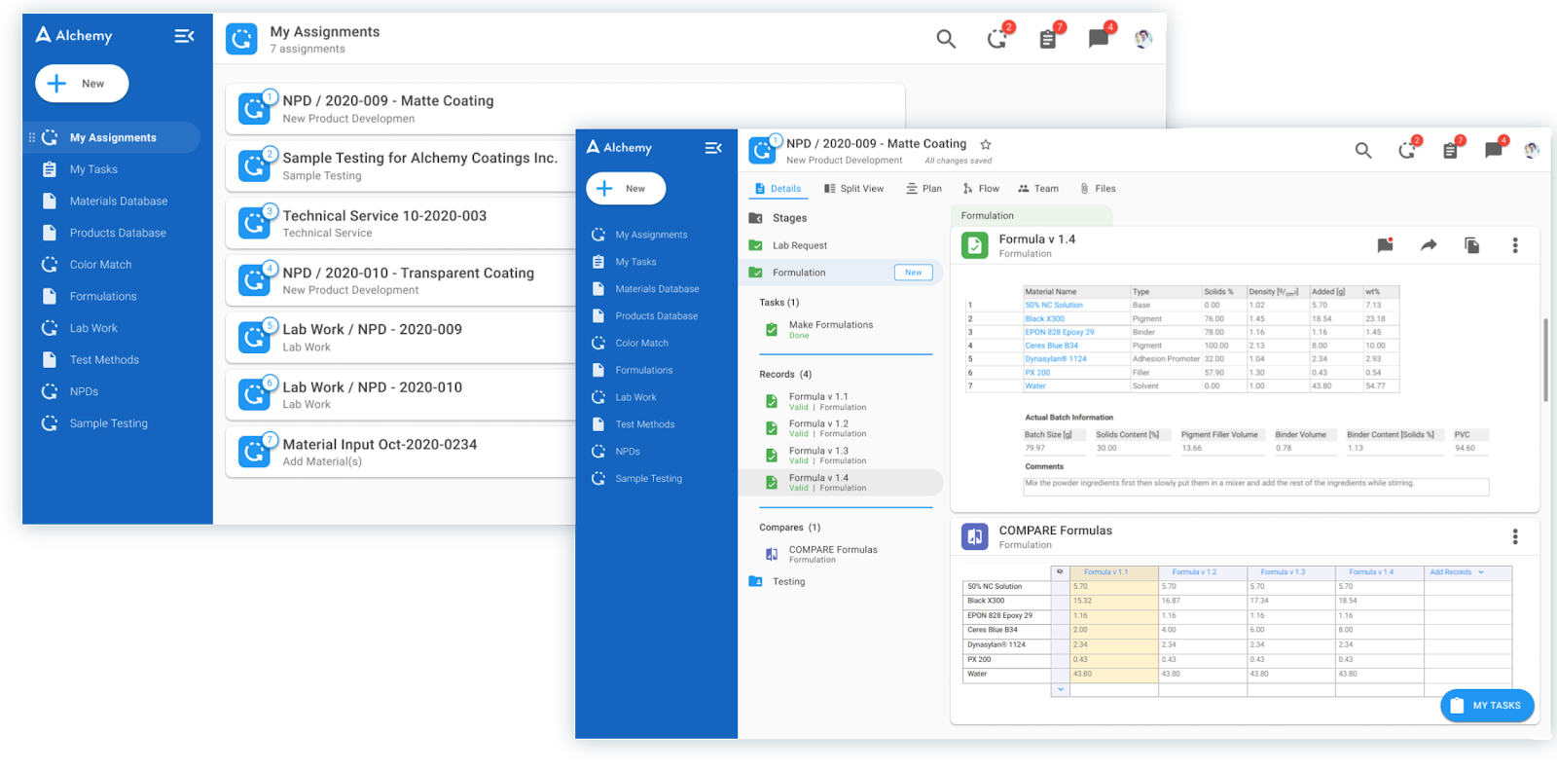Open the Formula v 1.4 record in the Records list

(843, 482)
